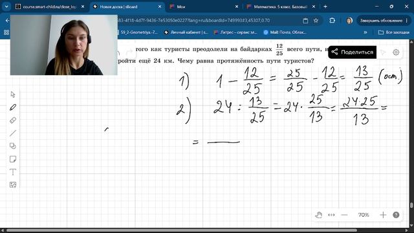
Task: Expand the hidden bookmarks chevron
Action: tap(365, 32)
